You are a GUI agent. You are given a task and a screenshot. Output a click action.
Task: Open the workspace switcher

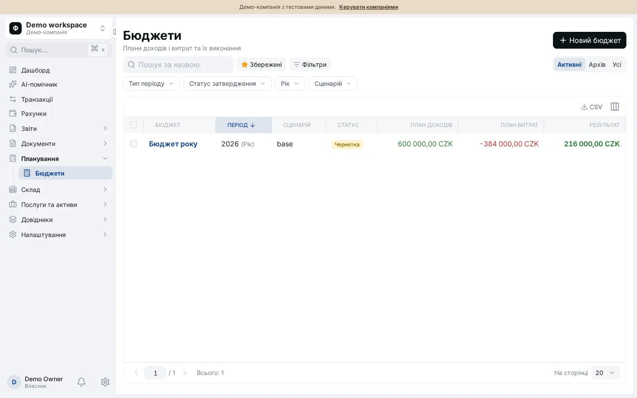pyautogui.click(x=59, y=28)
